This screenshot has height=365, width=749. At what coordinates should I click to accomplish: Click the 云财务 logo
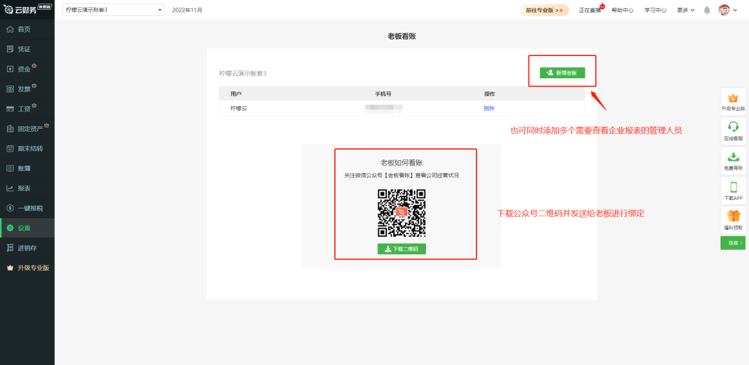[19, 10]
